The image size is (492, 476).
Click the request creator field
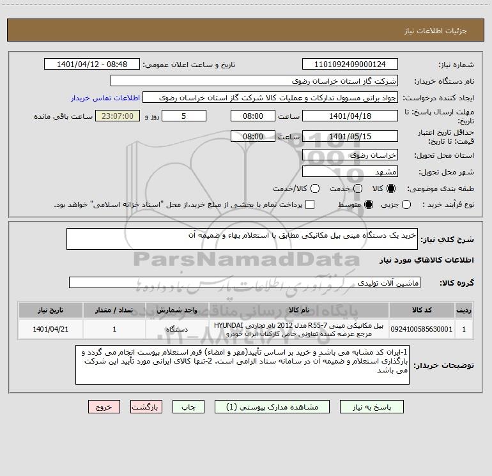point(270,98)
